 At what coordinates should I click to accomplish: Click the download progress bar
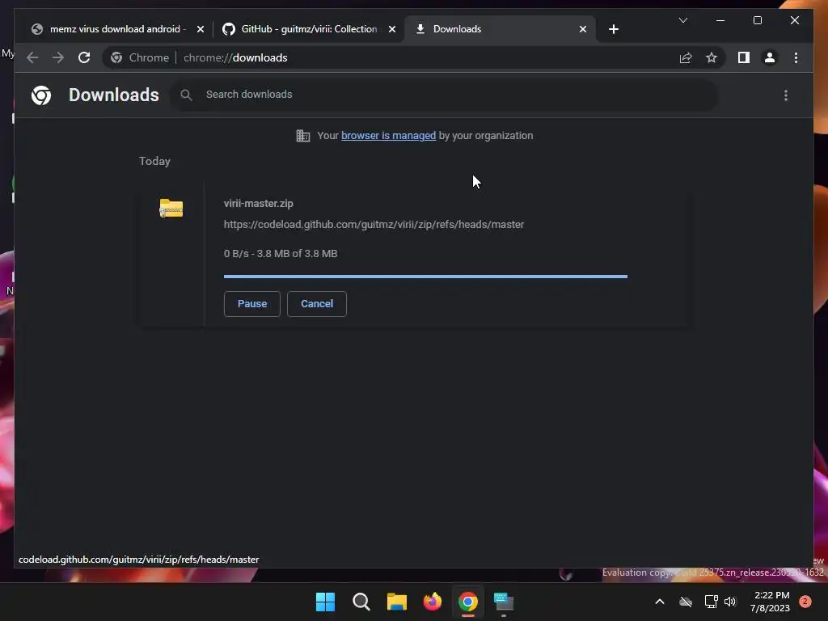pos(425,277)
